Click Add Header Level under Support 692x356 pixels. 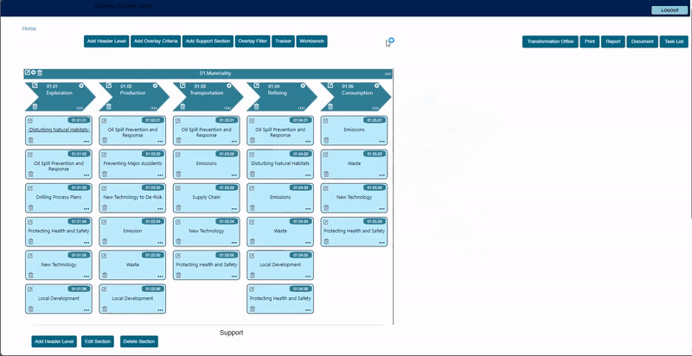point(54,341)
